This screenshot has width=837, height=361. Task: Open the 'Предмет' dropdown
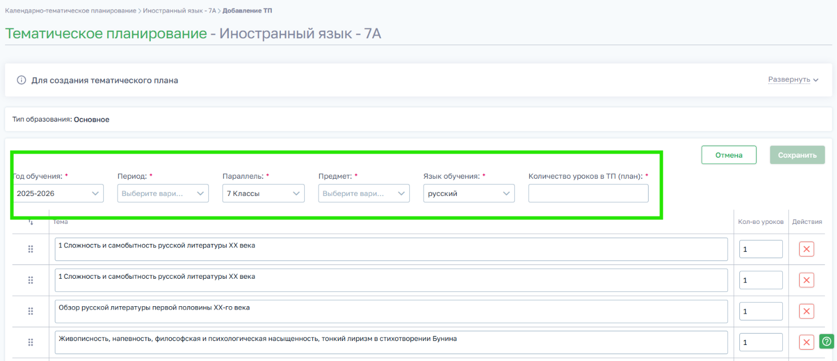coord(364,193)
